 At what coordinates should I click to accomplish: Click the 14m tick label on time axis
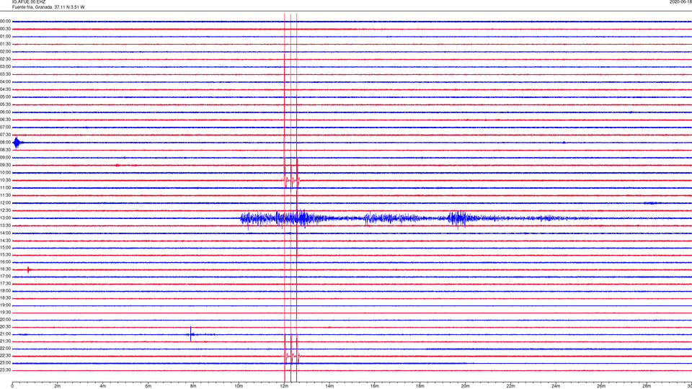pos(329,386)
